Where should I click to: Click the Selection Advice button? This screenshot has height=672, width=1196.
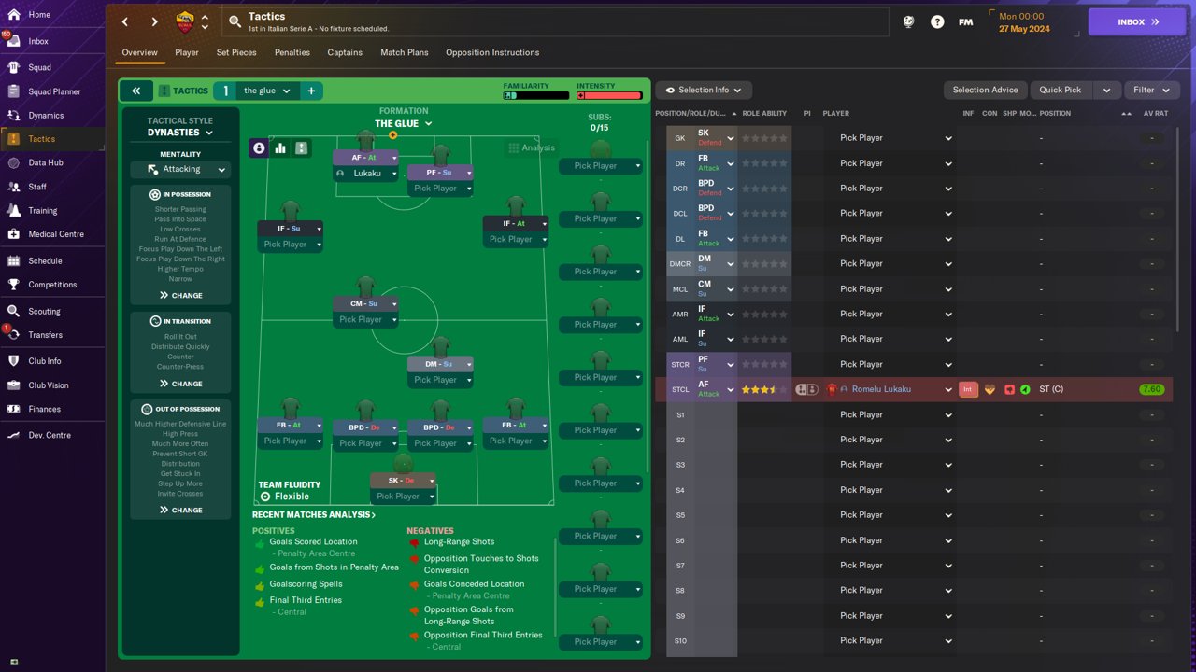coord(985,90)
